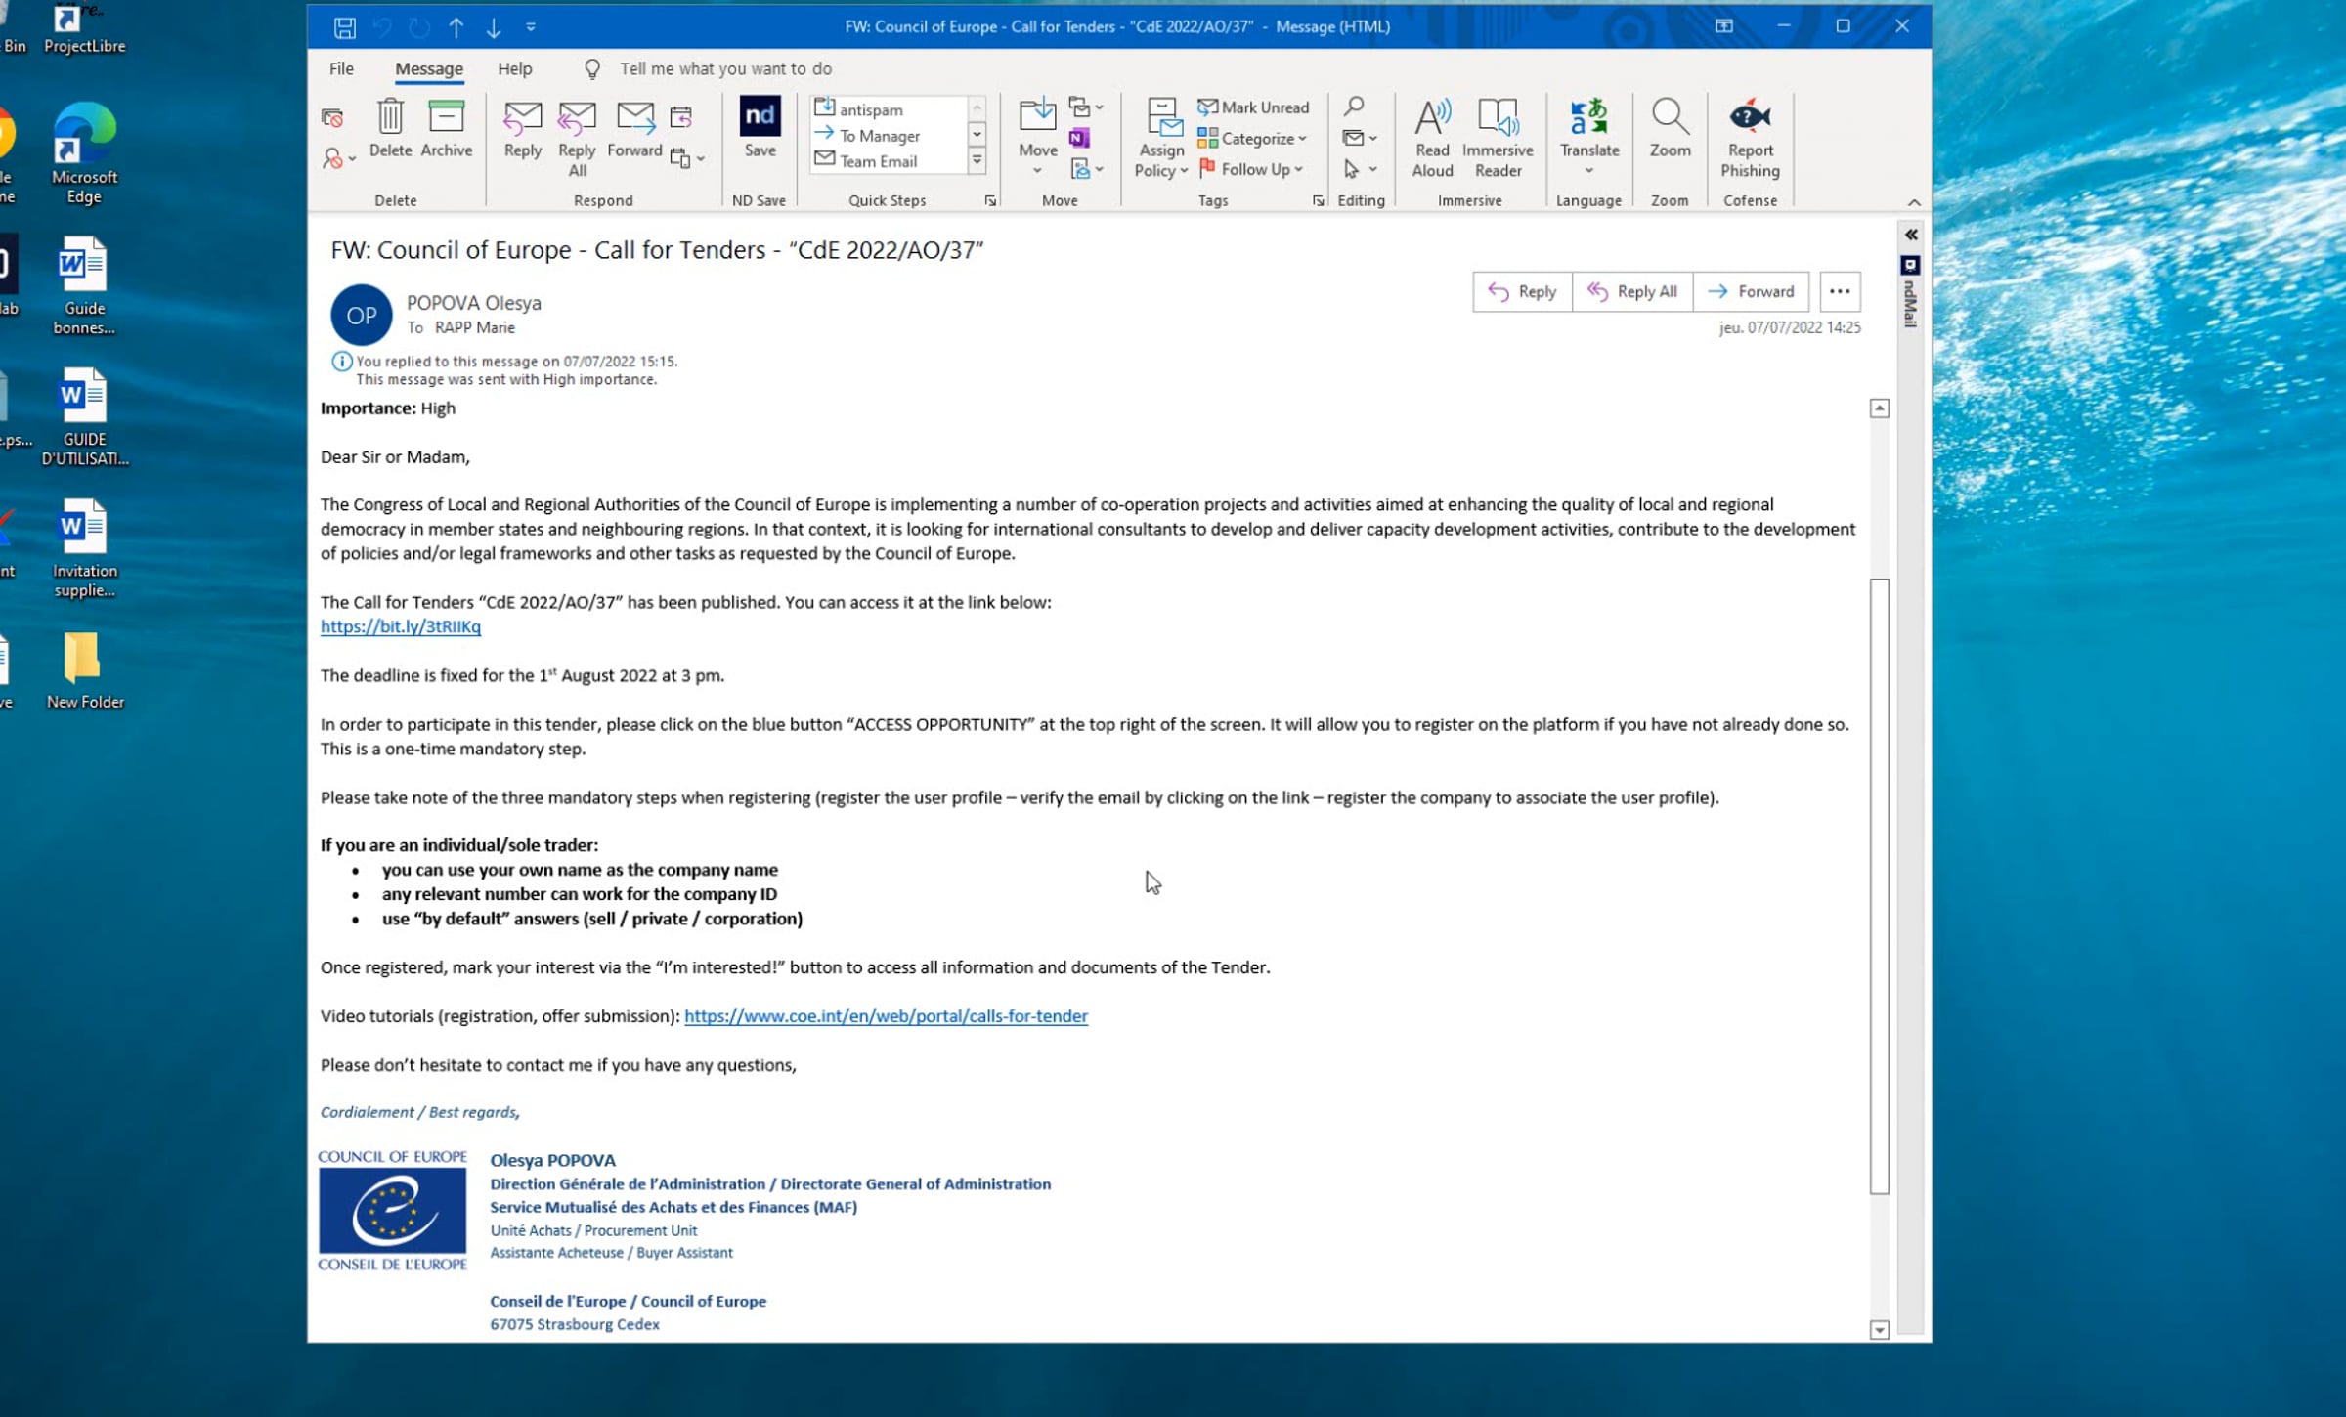Click the ndMail icon in the side panel
The height and width of the screenshot is (1417, 2346).
(x=1911, y=265)
